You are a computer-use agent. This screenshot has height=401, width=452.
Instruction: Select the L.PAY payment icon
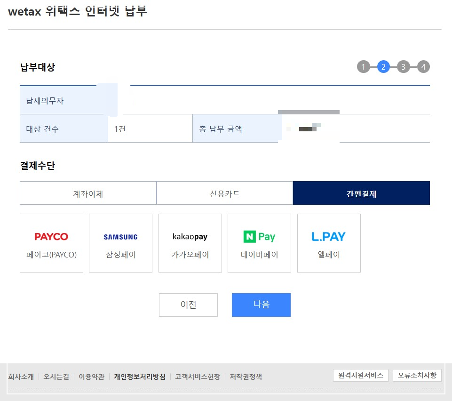pos(328,243)
